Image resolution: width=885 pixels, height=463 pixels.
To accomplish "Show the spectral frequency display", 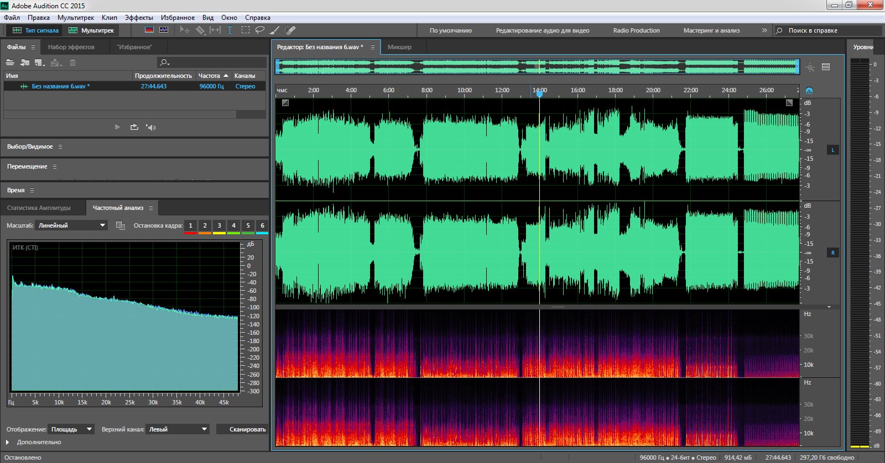I will [x=149, y=30].
